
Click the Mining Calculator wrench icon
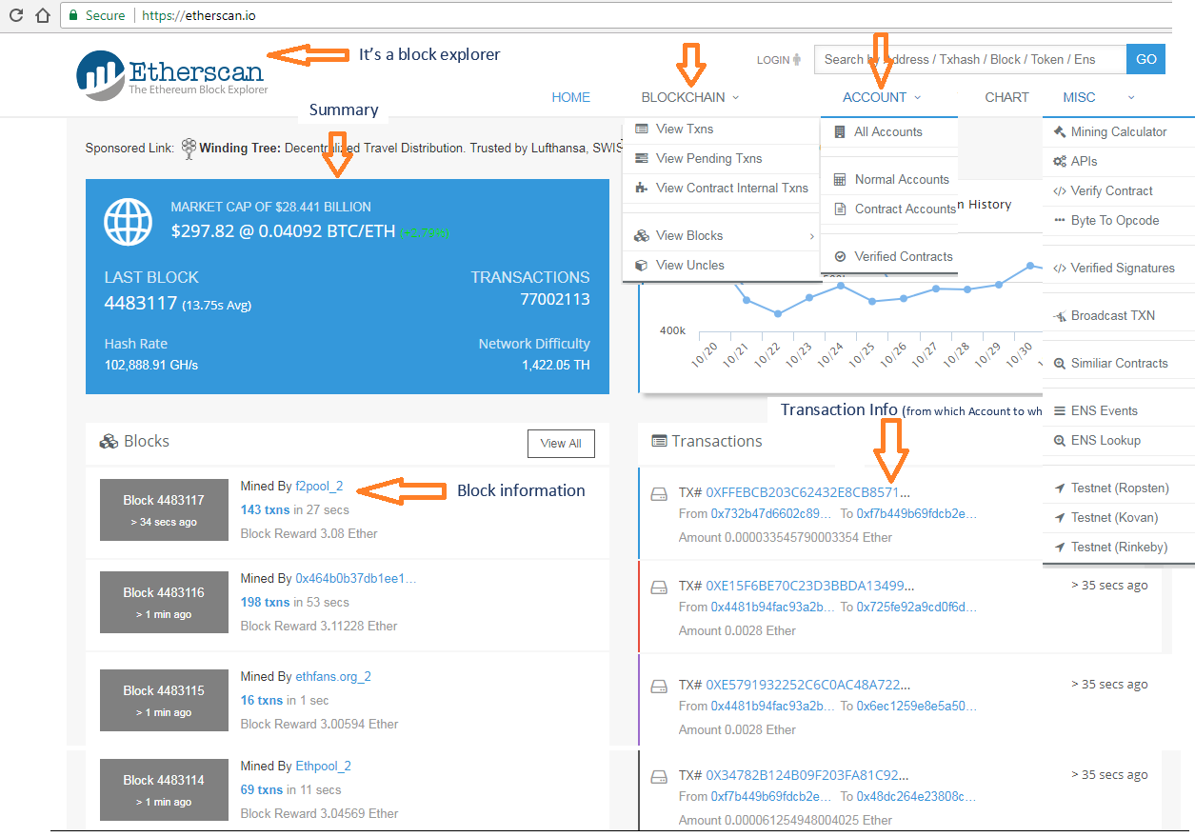click(1060, 132)
